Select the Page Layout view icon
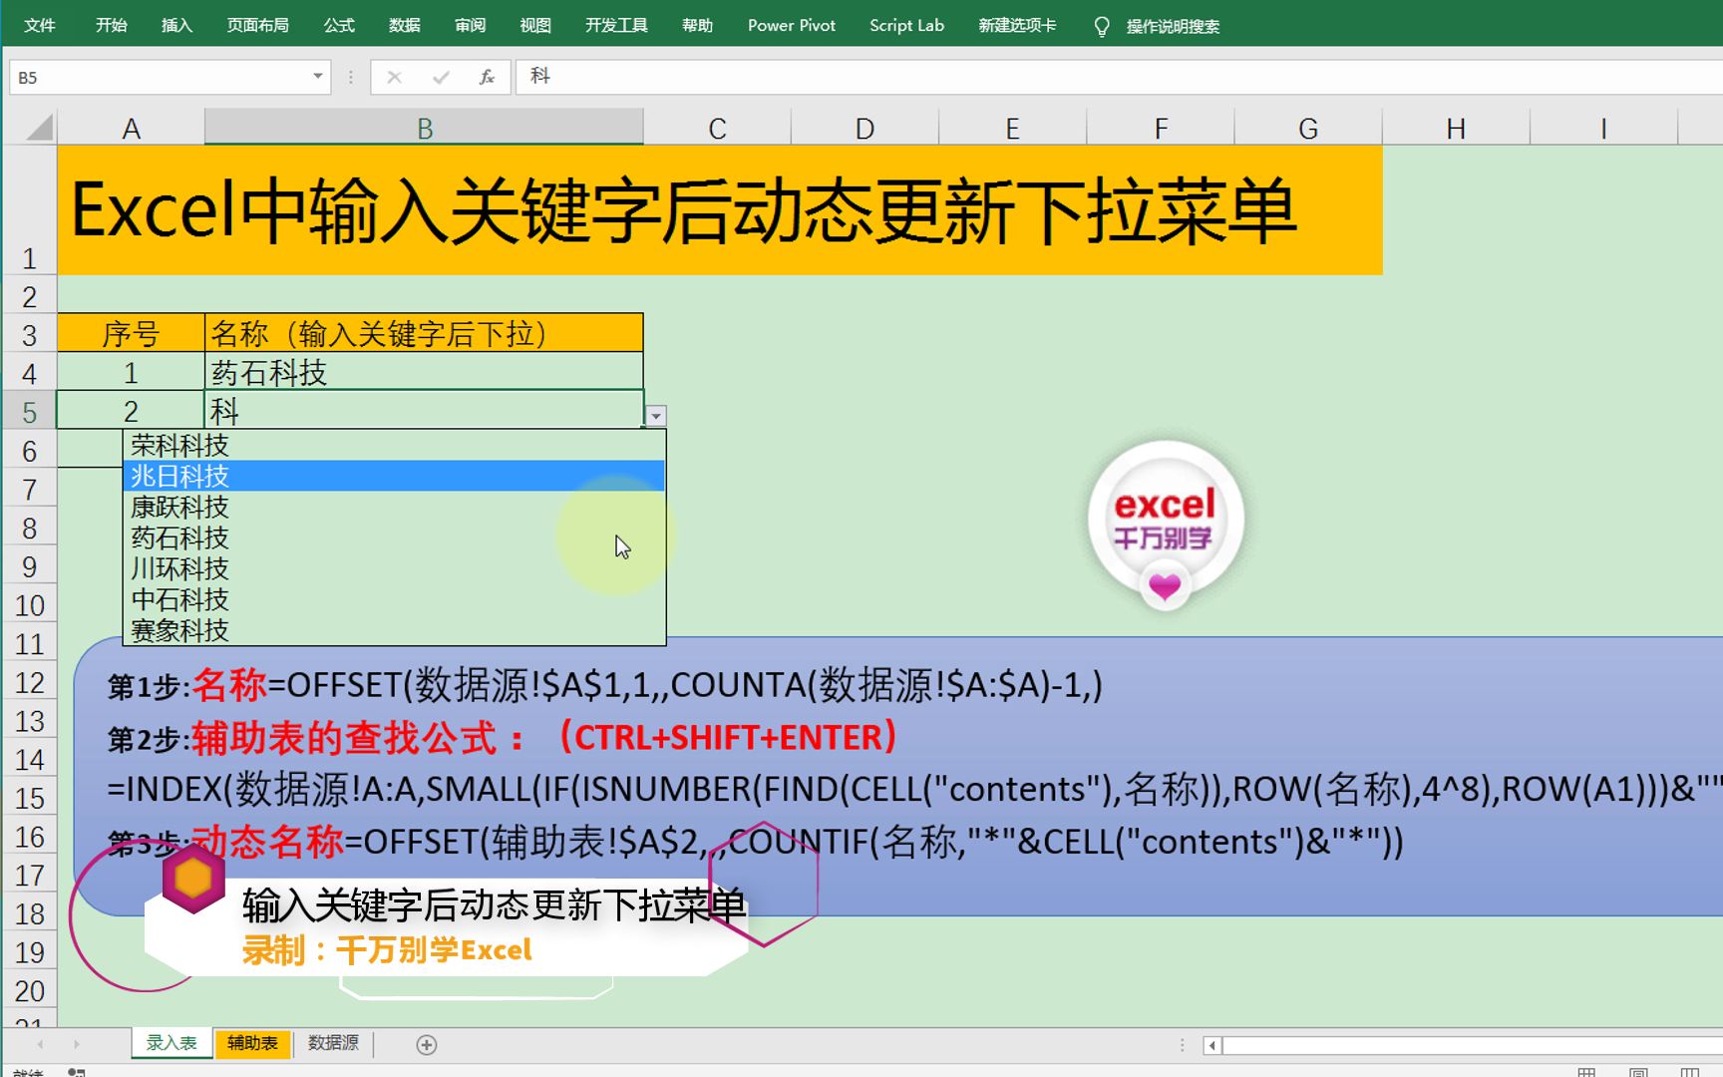The image size is (1723, 1077). pyautogui.click(x=1637, y=1071)
